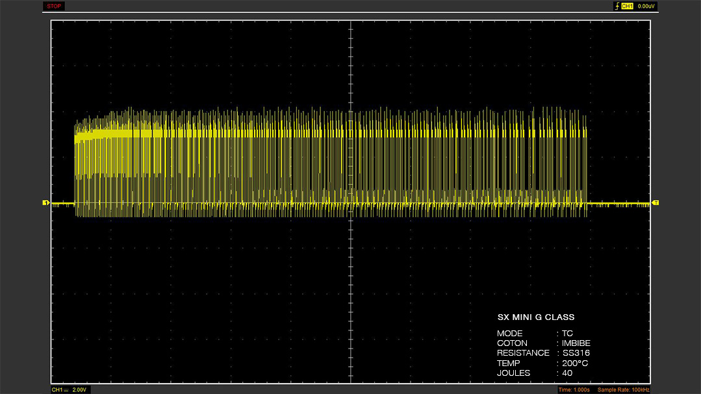701x394 pixels.
Task: Click the DC coupling symbol next to CH1
Action: click(x=66, y=390)
